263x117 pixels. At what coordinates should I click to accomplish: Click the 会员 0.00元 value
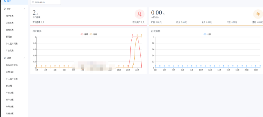(x=207, y=22)
